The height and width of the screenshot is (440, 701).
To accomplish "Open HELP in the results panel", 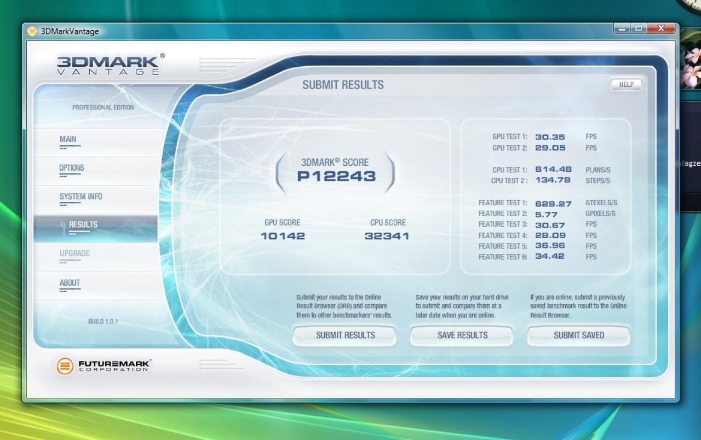I will pos(626,84).
